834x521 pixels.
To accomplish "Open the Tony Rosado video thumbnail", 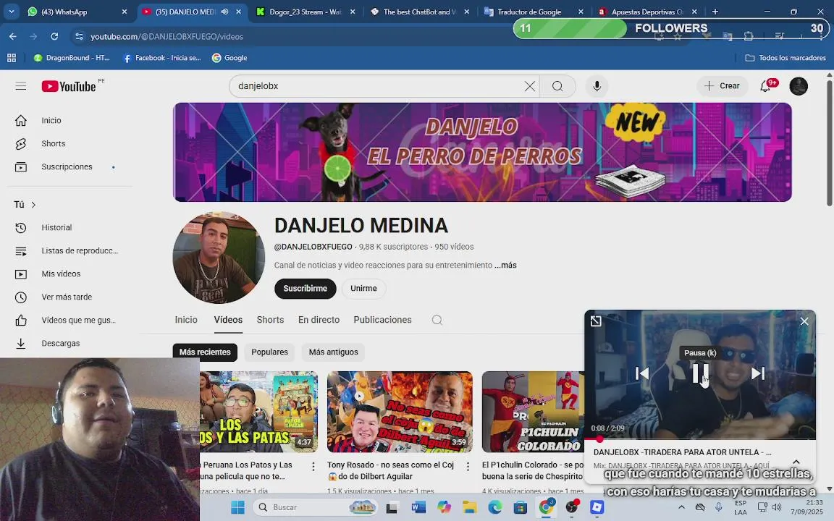I will [400, 412].
